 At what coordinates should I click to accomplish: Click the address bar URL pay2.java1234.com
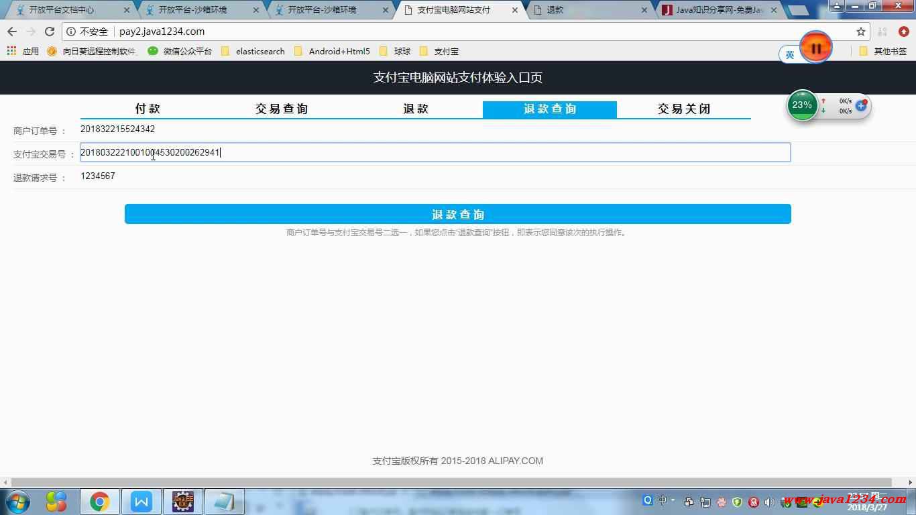[x=162, y=32]
